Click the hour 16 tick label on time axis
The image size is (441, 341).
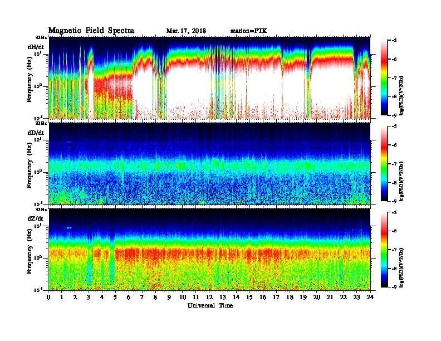pyautogui.click(x=263, y=297)
